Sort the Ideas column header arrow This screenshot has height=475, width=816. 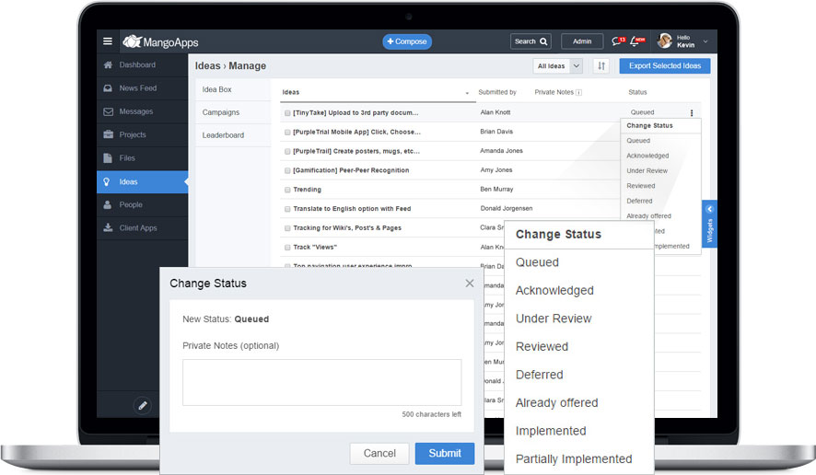(x=467, y=93)
